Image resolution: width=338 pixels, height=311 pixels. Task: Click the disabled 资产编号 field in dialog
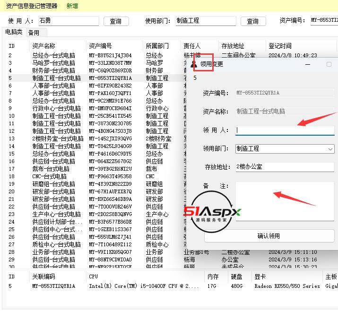click(285, 93)
